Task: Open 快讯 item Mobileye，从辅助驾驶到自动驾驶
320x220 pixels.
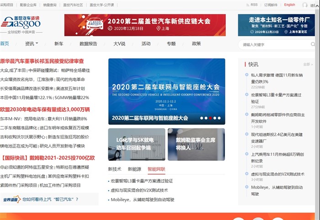Action: click(x=277, y=191)
